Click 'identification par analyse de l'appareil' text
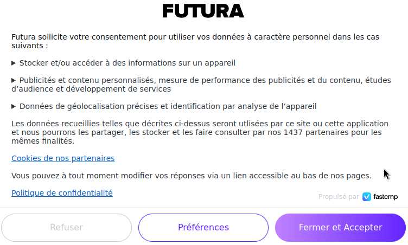Image resolution: width=408 pixels, height=245 pixels. pyautogui.click(x=255, y=106)
